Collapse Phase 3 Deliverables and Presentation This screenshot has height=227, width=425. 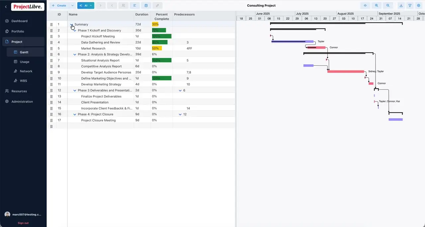(75, 90)
